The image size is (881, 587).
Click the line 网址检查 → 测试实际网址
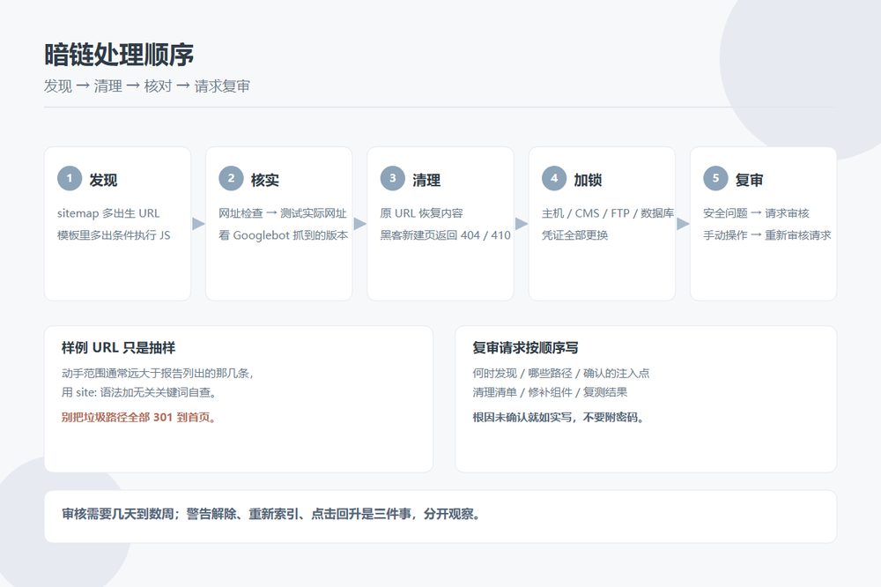(283, 213)
